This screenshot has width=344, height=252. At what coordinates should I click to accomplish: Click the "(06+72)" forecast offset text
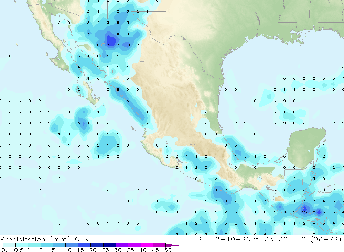326,239
